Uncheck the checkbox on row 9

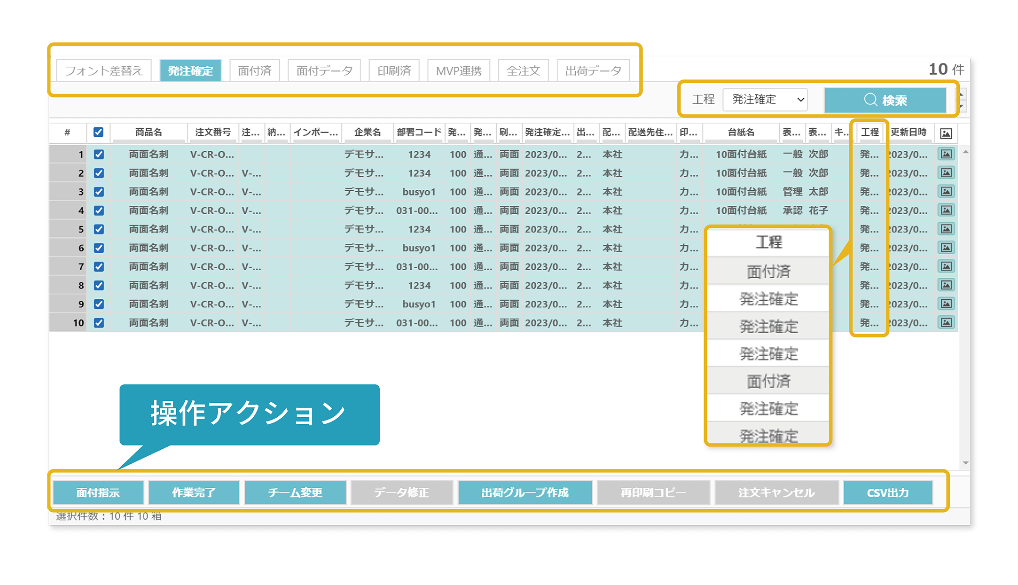98,304
